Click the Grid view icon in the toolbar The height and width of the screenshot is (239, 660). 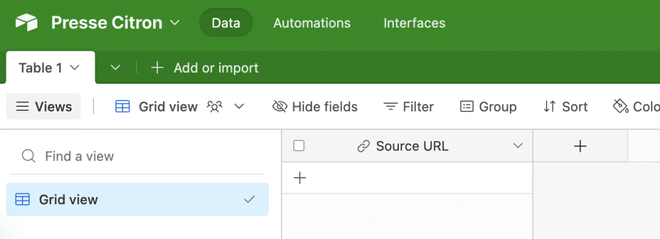pyautogui.click(x=122, y=107)
